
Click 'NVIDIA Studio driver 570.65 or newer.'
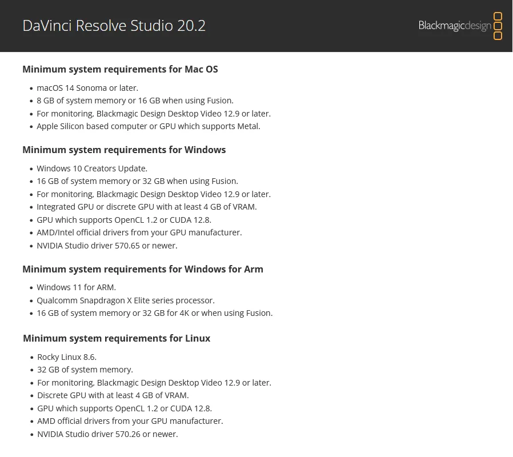[107, 246]
